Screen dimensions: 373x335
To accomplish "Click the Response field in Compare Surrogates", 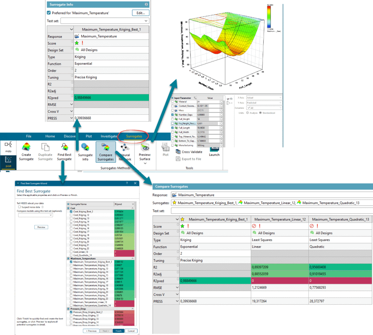I will pyautogui.click(x=271, y=195).
